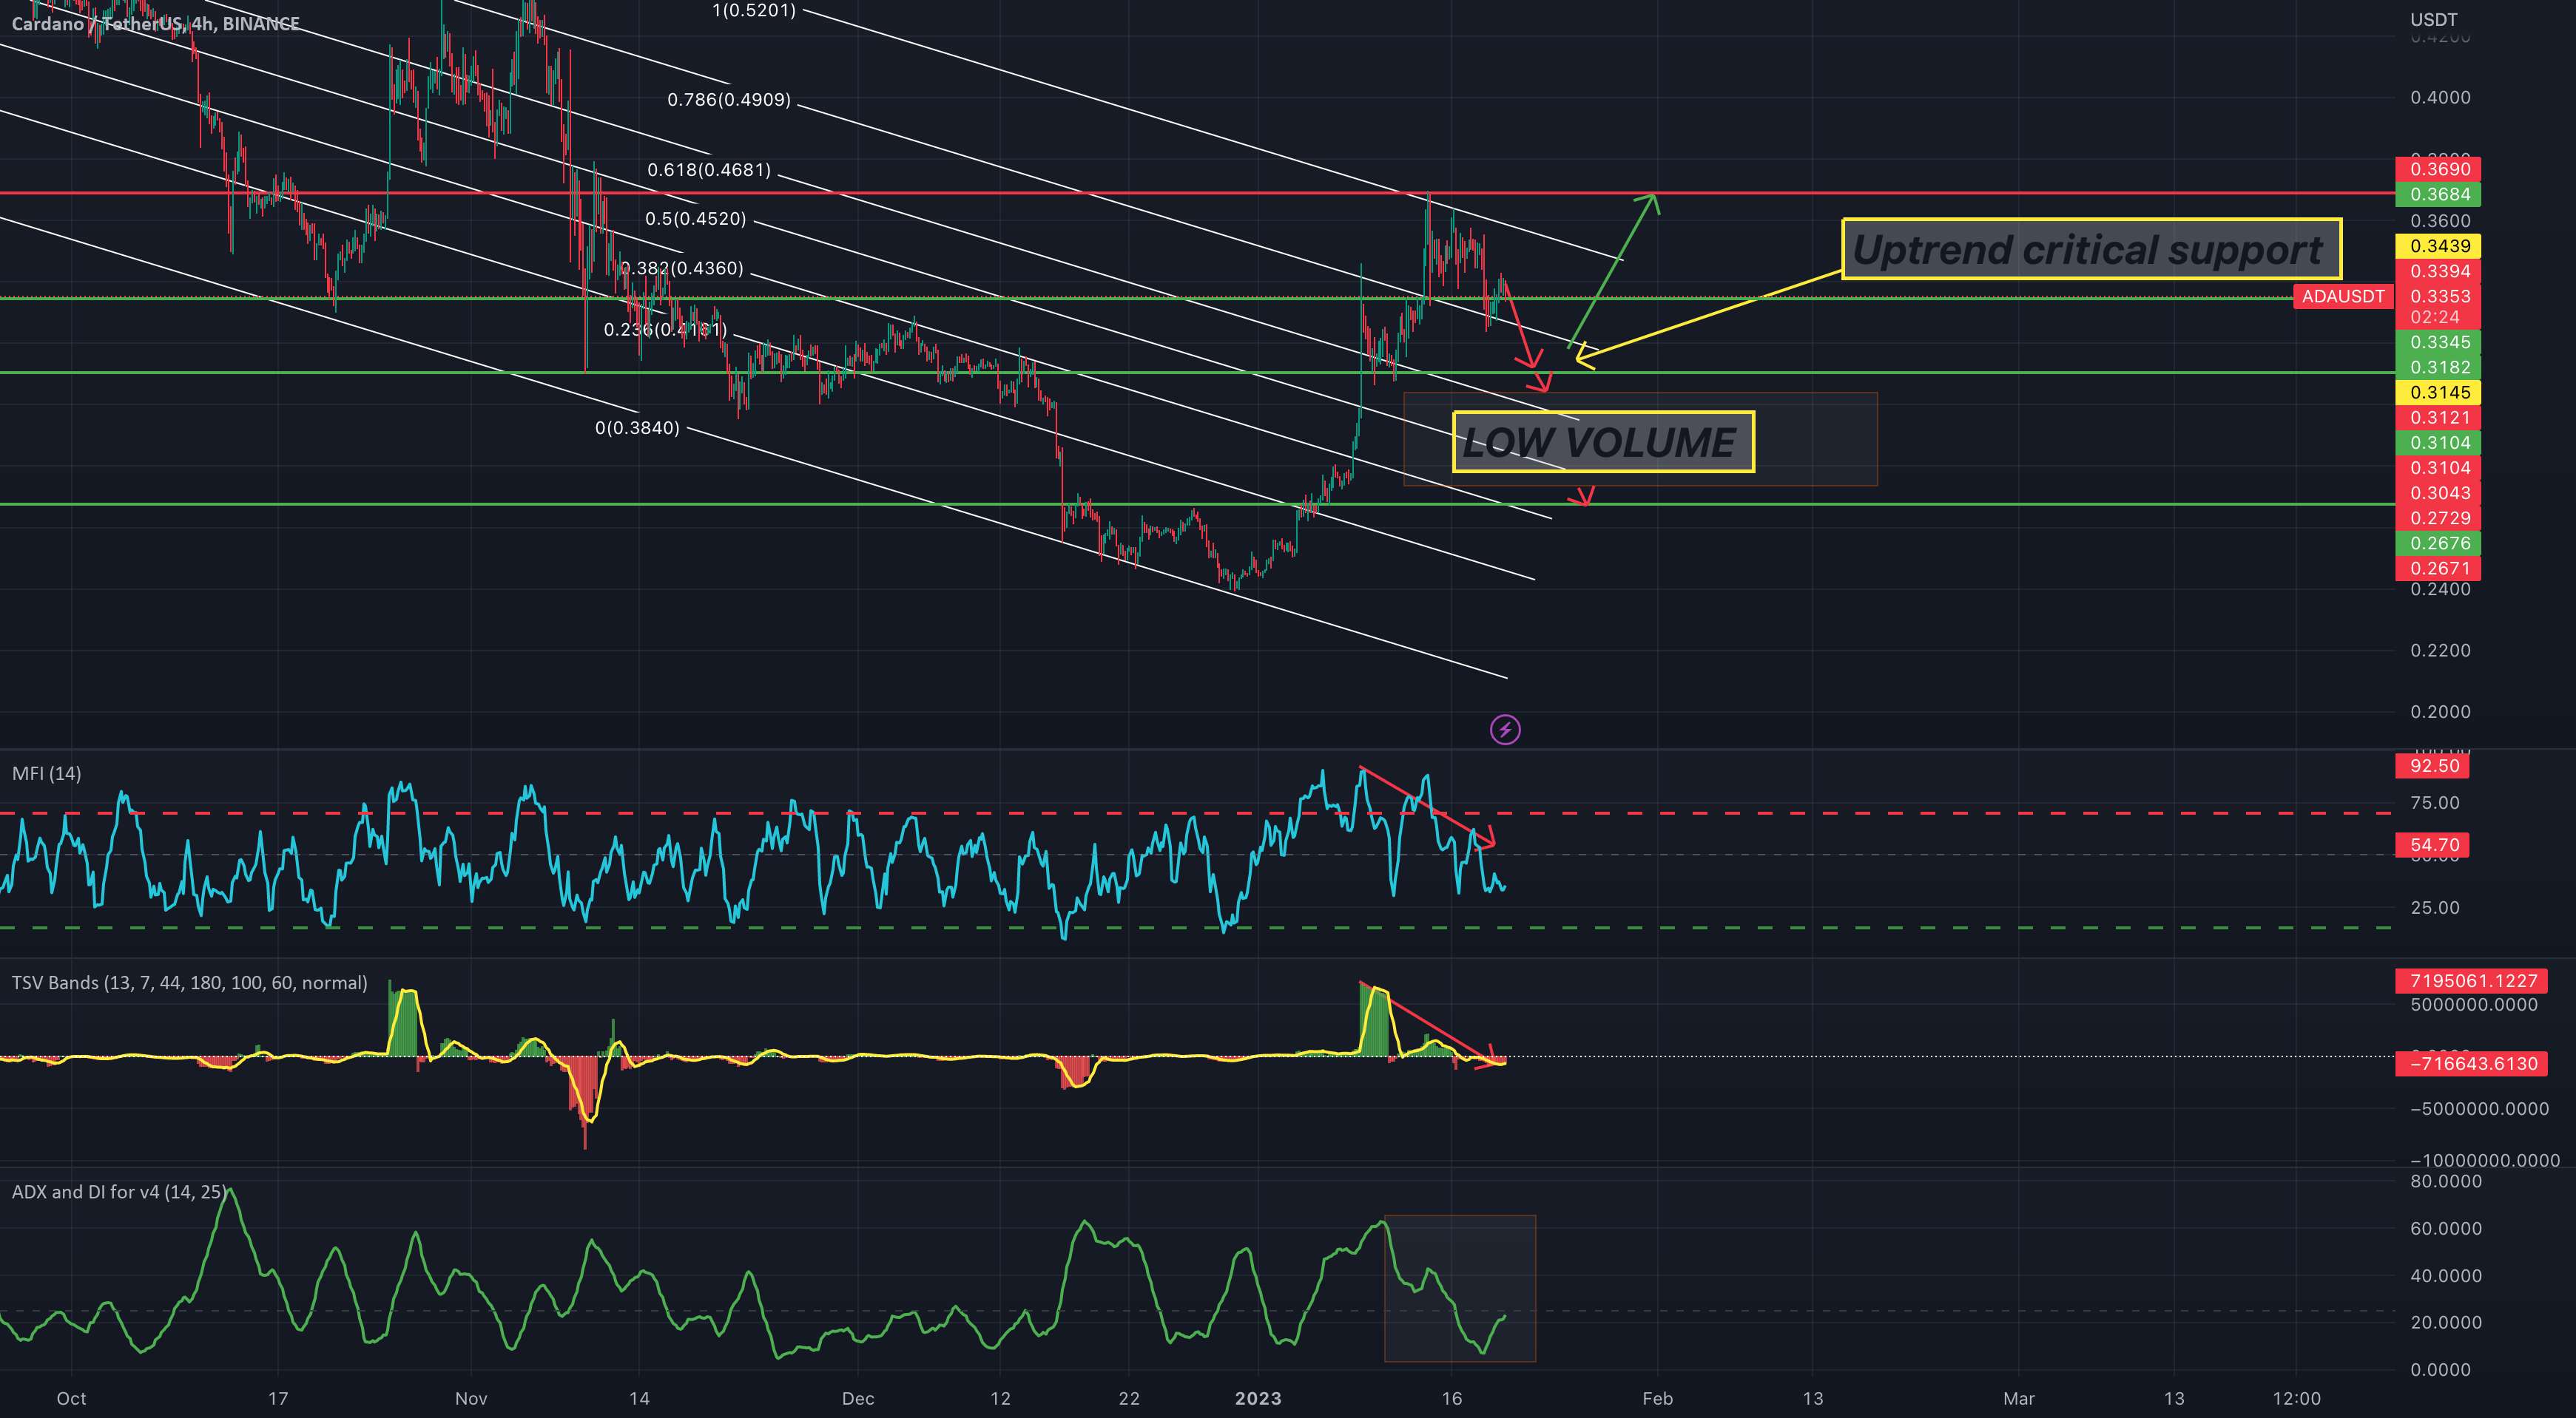
Task: Click the yellow 0.3439 price label
Action: tap(2438, 246)
